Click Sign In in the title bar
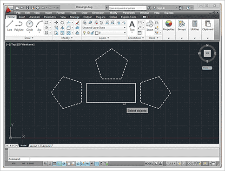 click(159, 8)
